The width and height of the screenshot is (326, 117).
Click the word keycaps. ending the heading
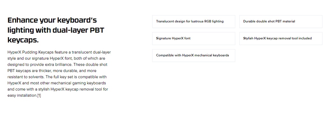pyautogui.click(x=23, y=40)
